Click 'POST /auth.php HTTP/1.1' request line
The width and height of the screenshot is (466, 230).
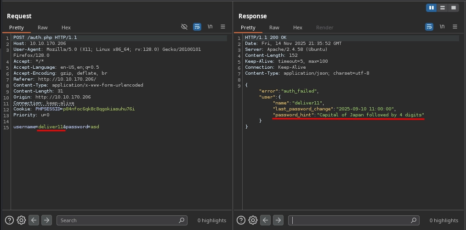tap(45, 38)
